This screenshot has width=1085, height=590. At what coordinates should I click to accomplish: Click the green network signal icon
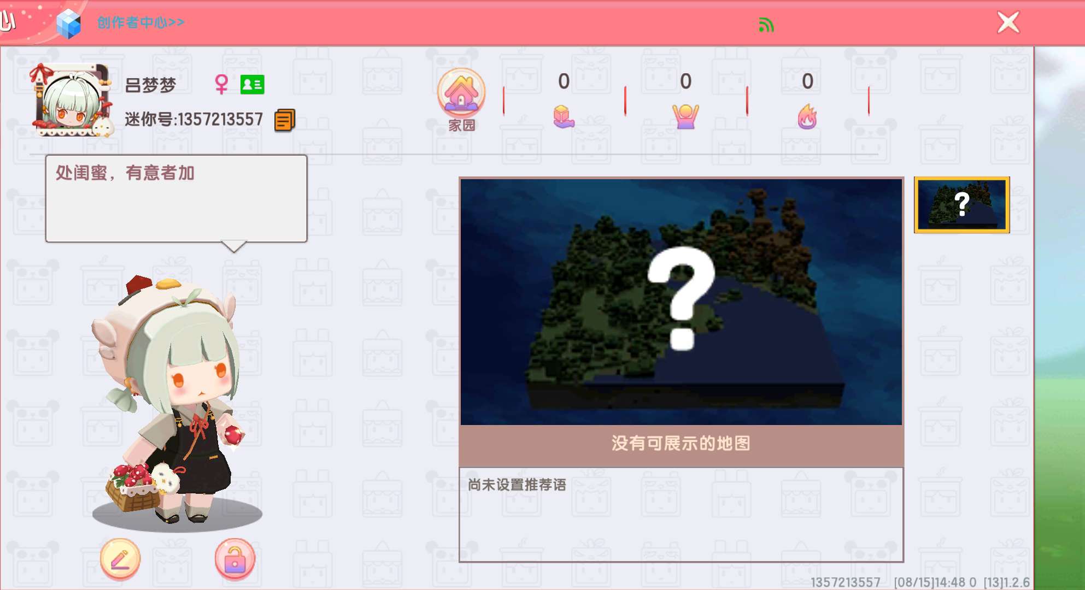766,25
